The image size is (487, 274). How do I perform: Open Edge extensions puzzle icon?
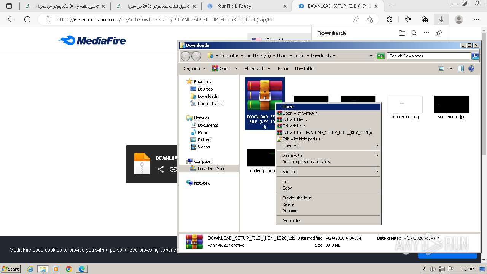(389, 19)
